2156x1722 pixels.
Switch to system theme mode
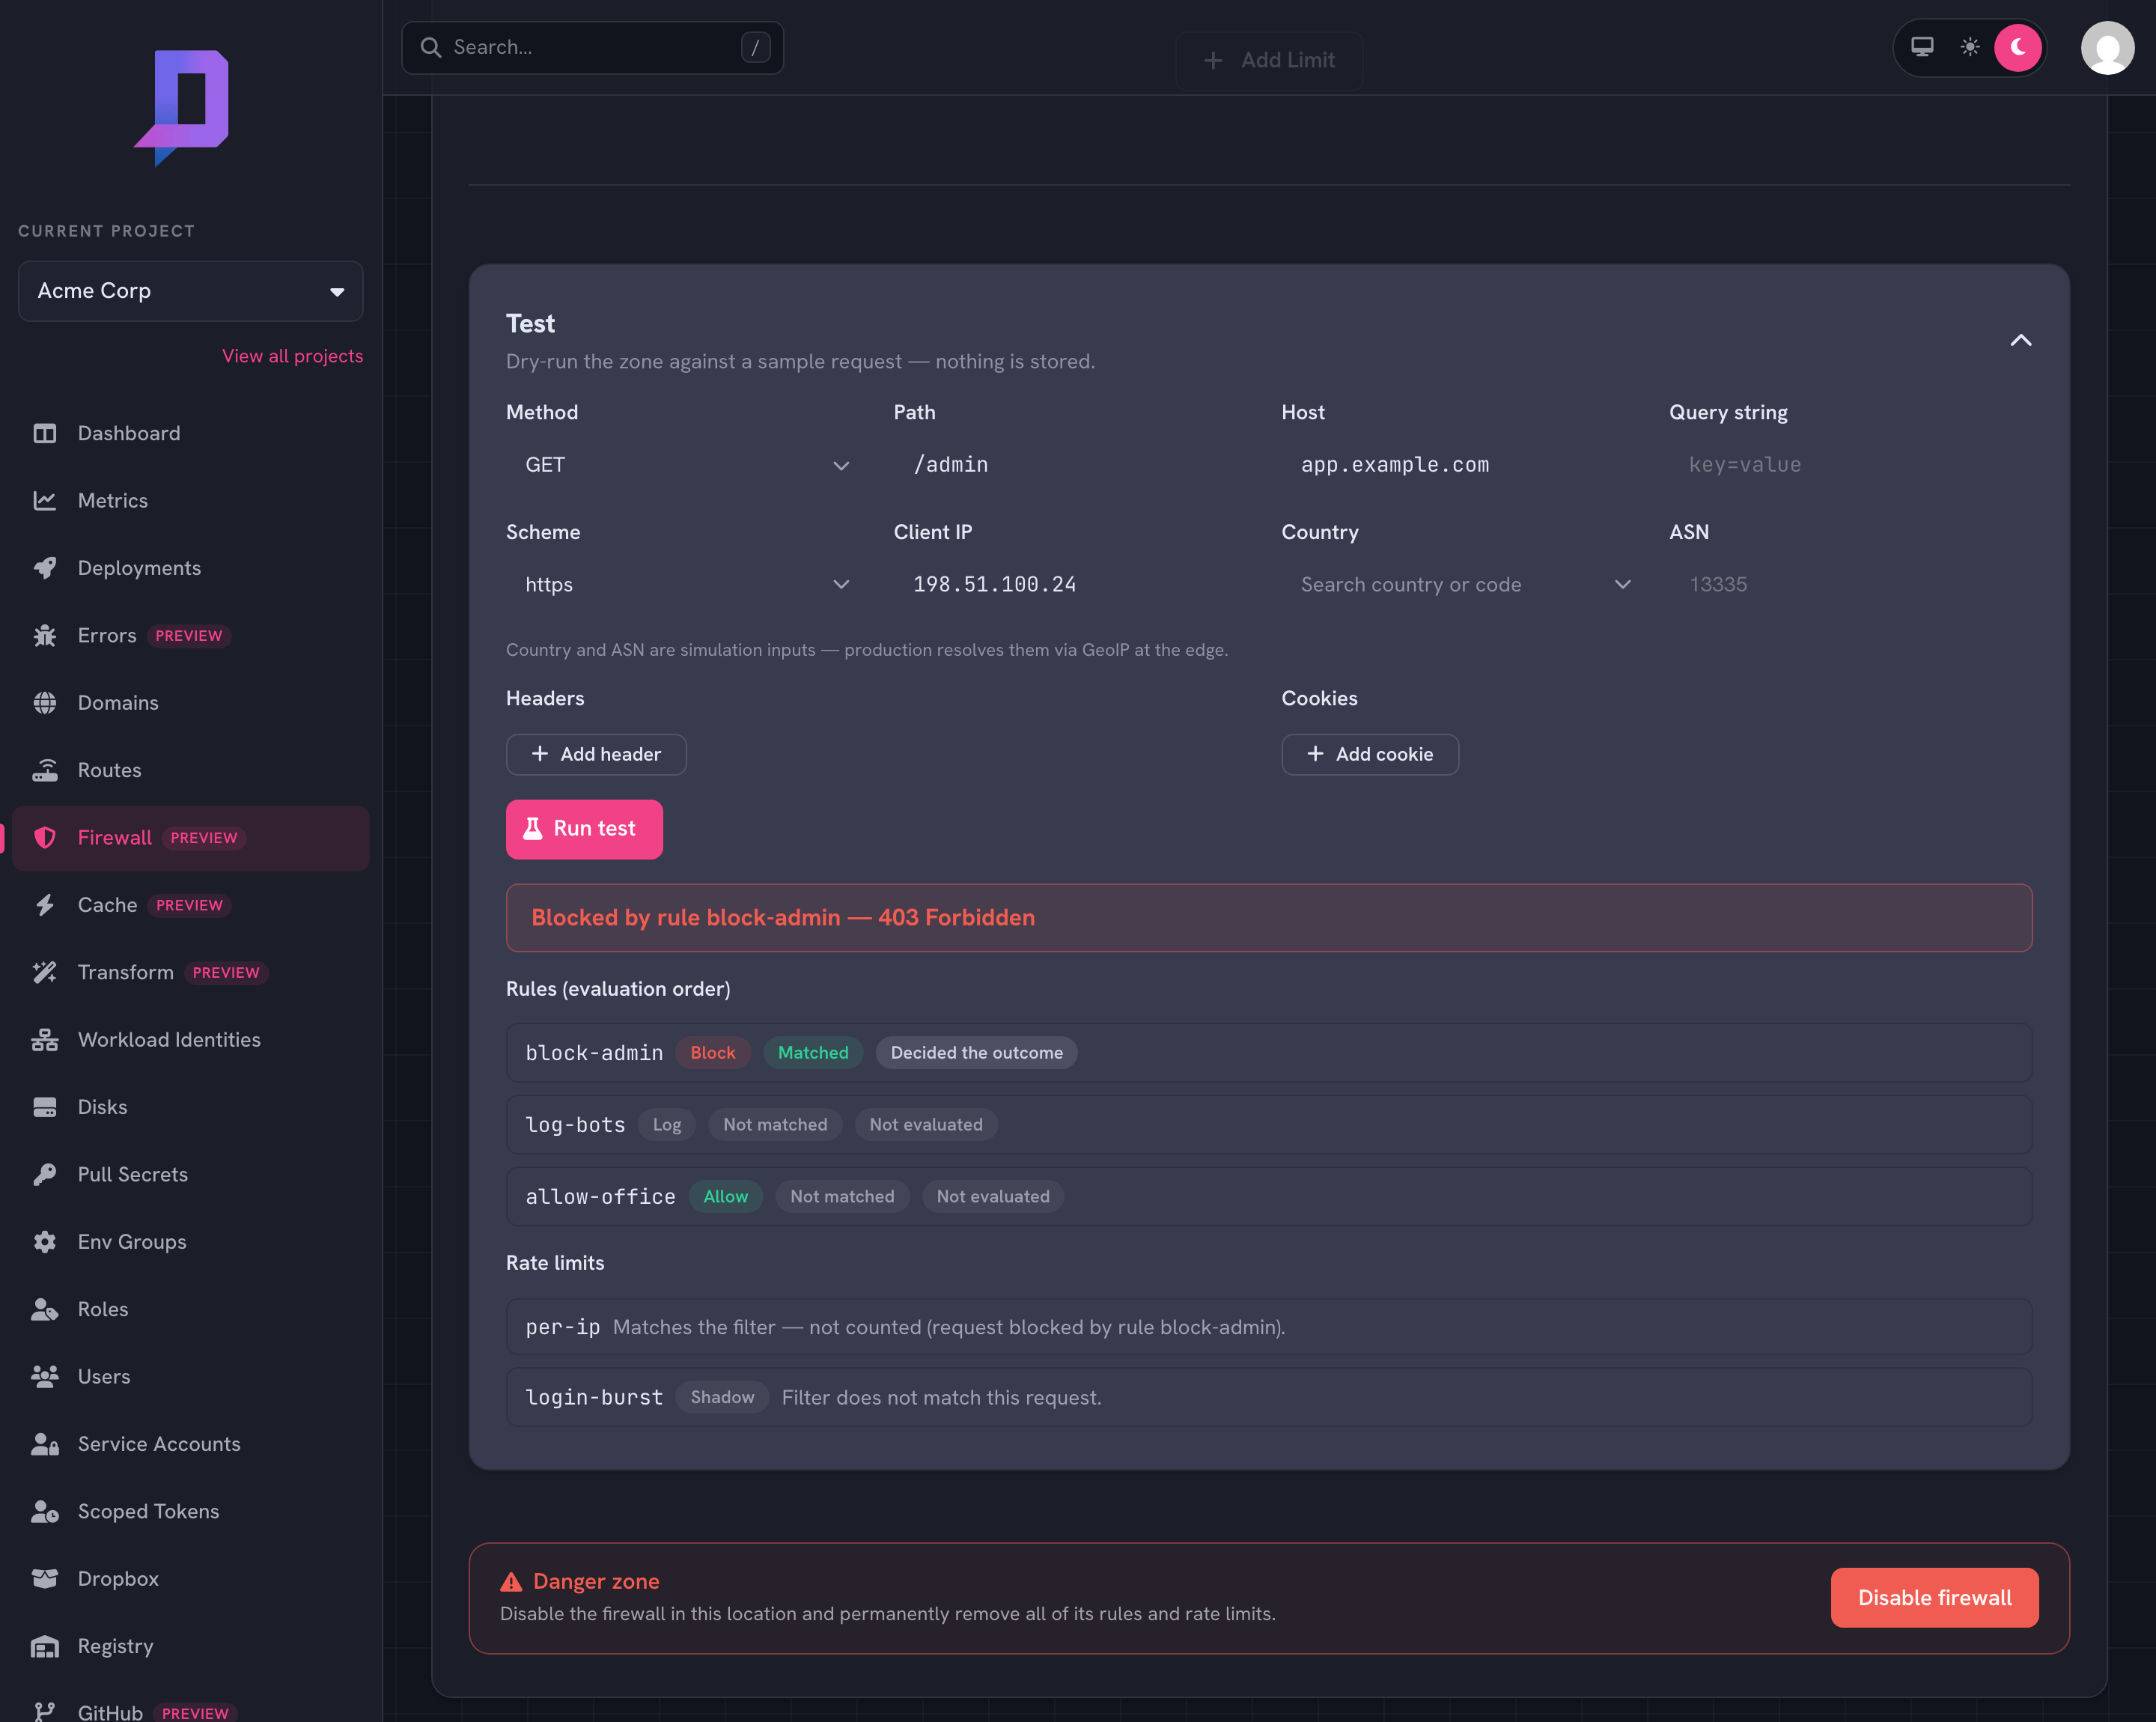[x=1922, y=47]
